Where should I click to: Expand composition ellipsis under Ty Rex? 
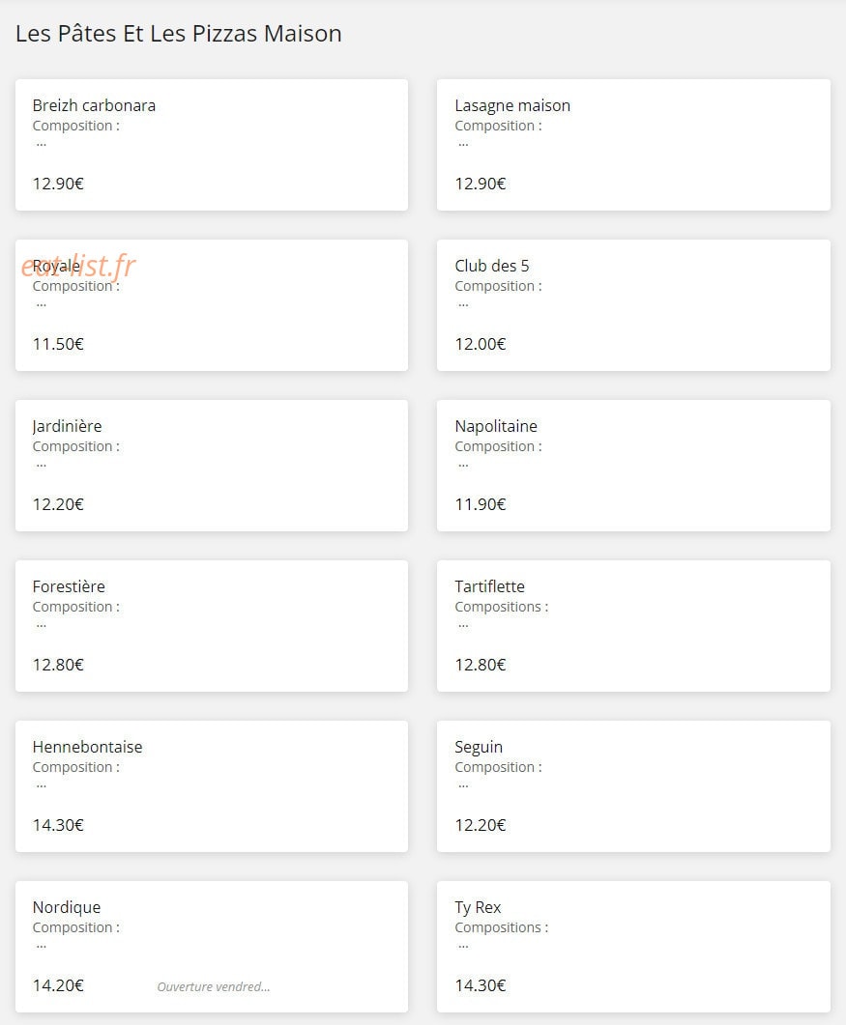[x=463, y=946]
